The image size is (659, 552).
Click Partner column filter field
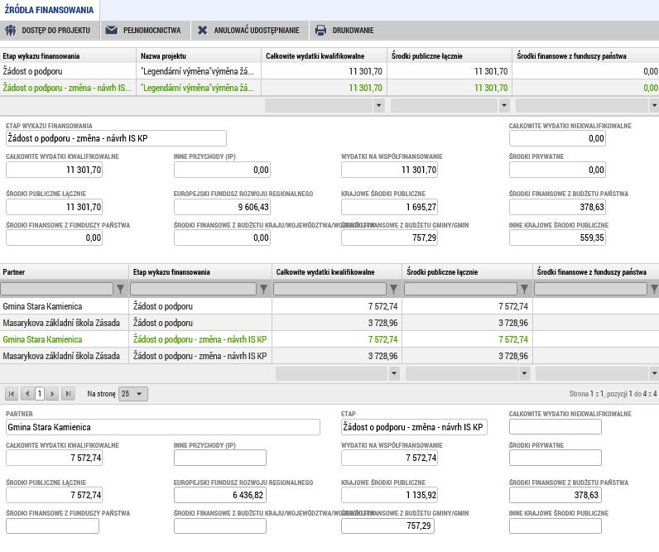point(57,289)
